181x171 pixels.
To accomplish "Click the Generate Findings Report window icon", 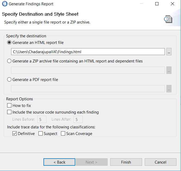I will point(5,4).
